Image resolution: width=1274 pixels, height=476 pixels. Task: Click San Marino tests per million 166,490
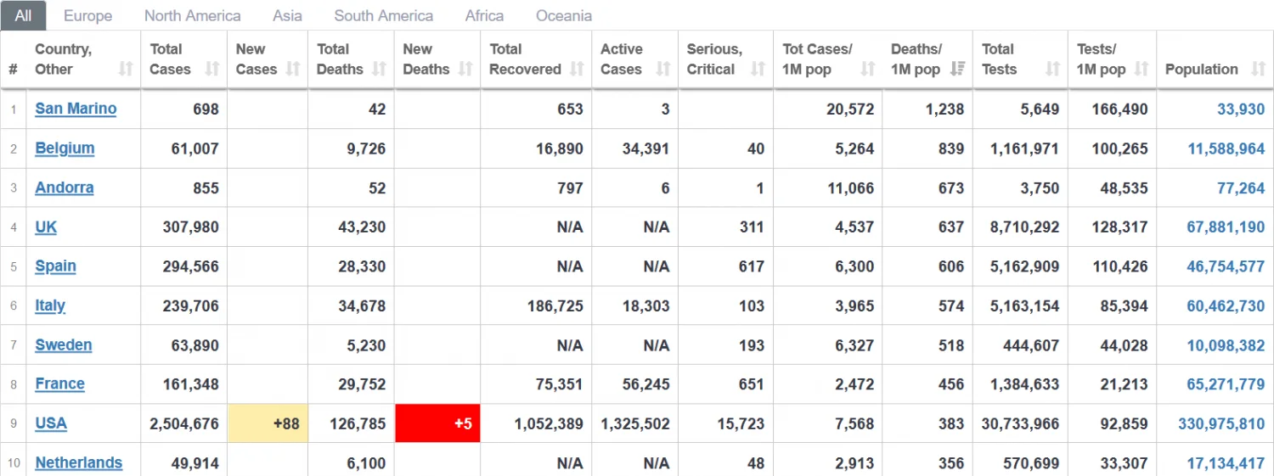[1119, 109]
